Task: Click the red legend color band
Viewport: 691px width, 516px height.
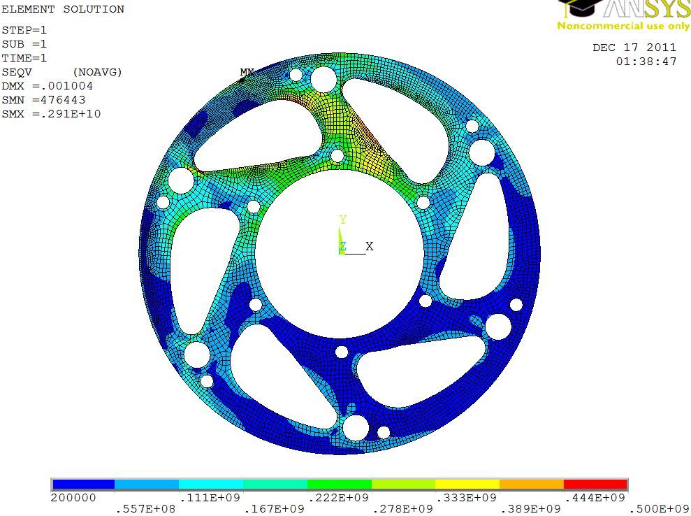Action: (x=595, y=485)
